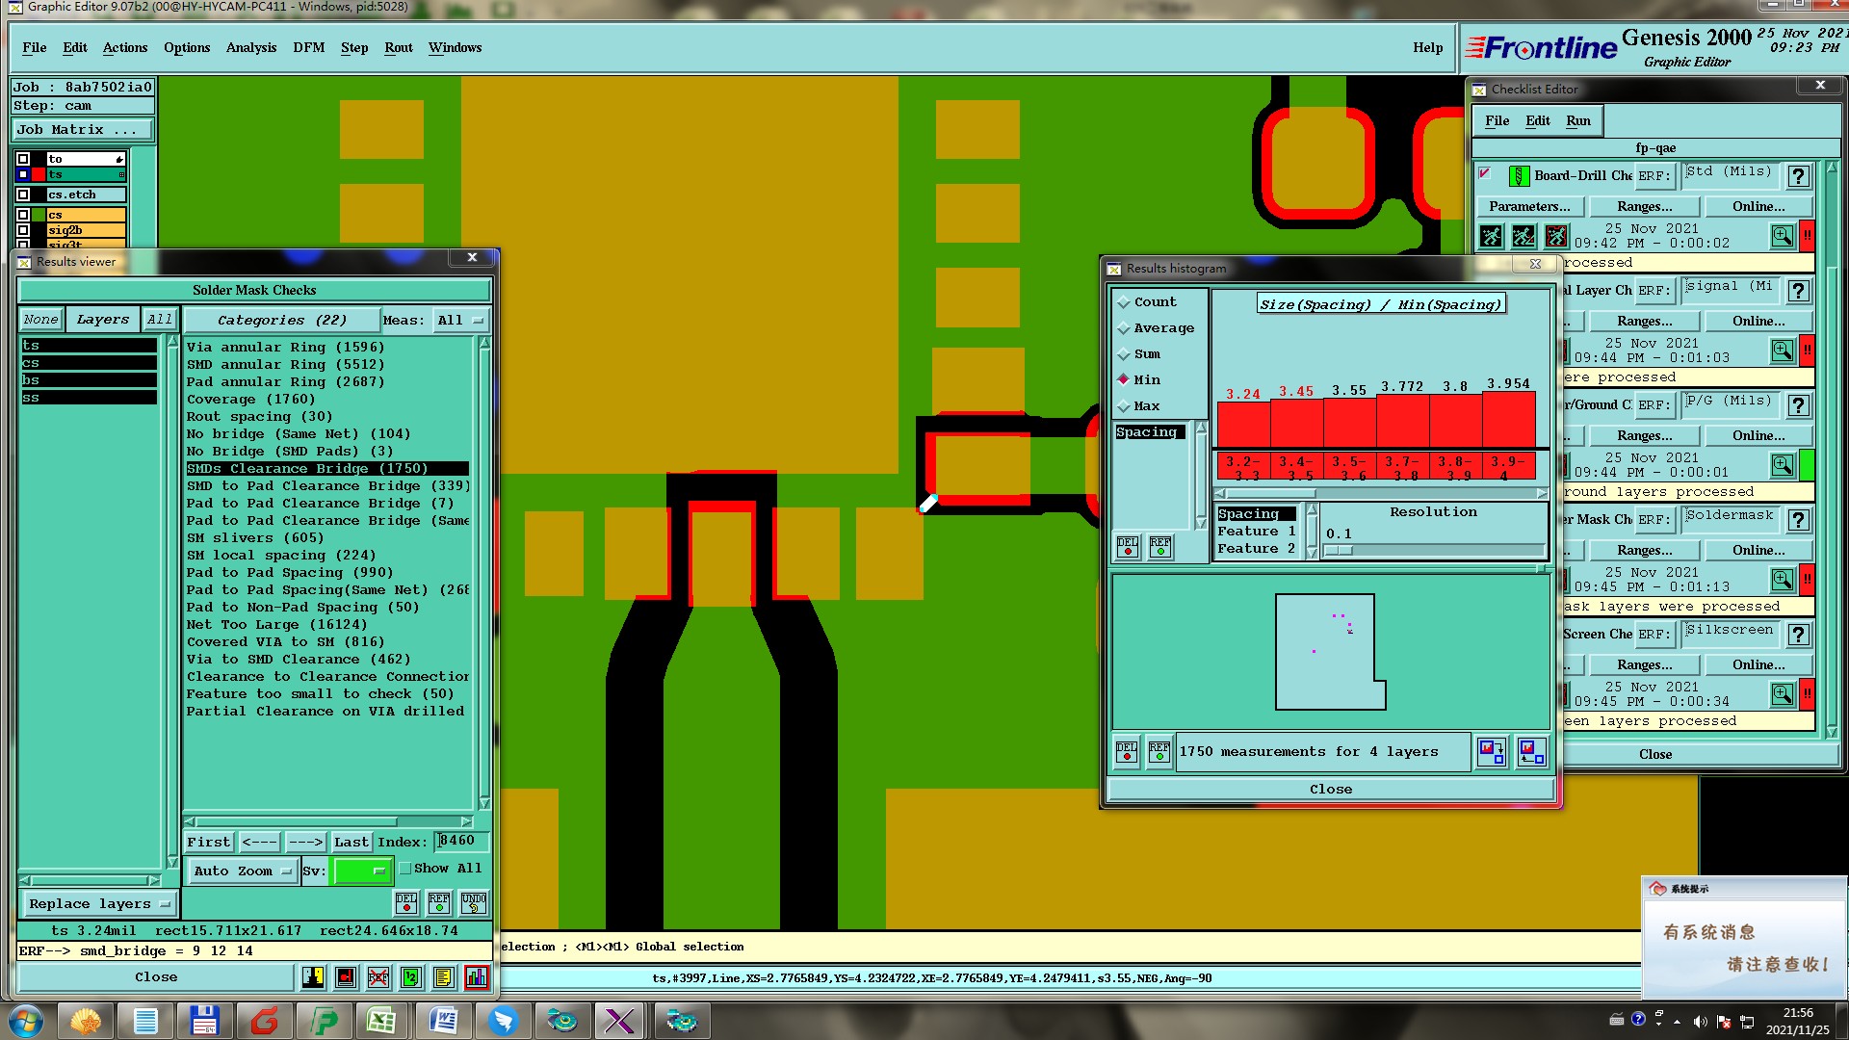Click the yellow notes icon in Results viewer
The height and width of the screenshot is (1040, 1849).
coord(443,977)
